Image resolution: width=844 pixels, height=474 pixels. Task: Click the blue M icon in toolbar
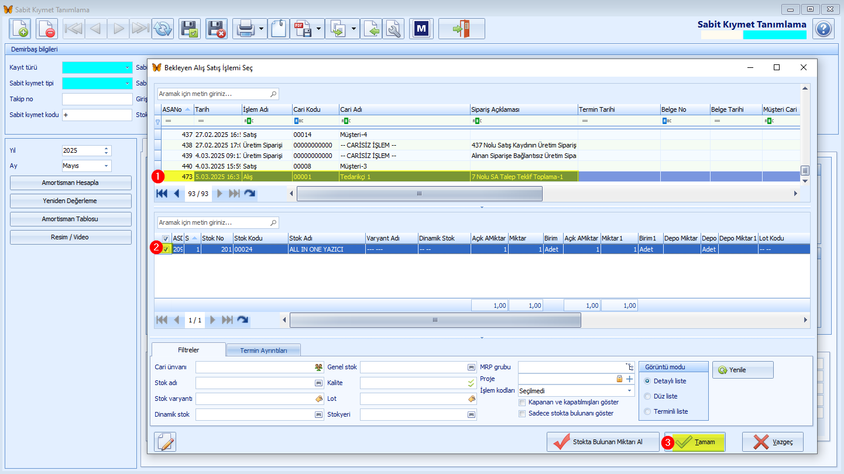[421, 28]
